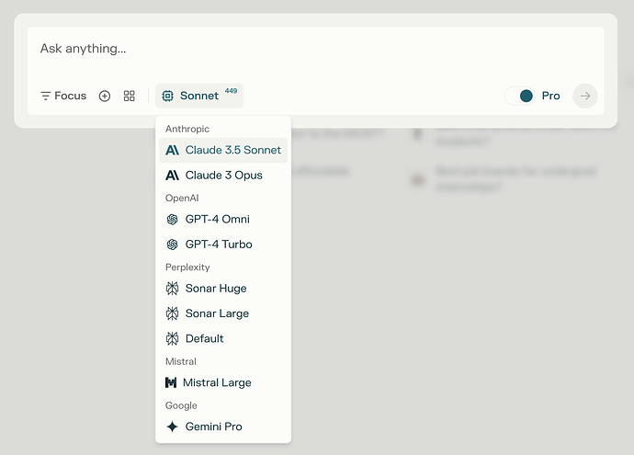Click the plus circle attach icon
The width and height of the screenshot is (634, 455).
(x=105, y=96)
